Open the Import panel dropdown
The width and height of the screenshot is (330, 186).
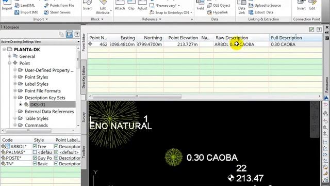[41, 19]
